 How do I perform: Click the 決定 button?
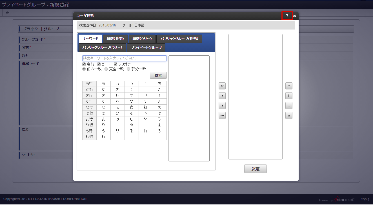pos(256,169)
